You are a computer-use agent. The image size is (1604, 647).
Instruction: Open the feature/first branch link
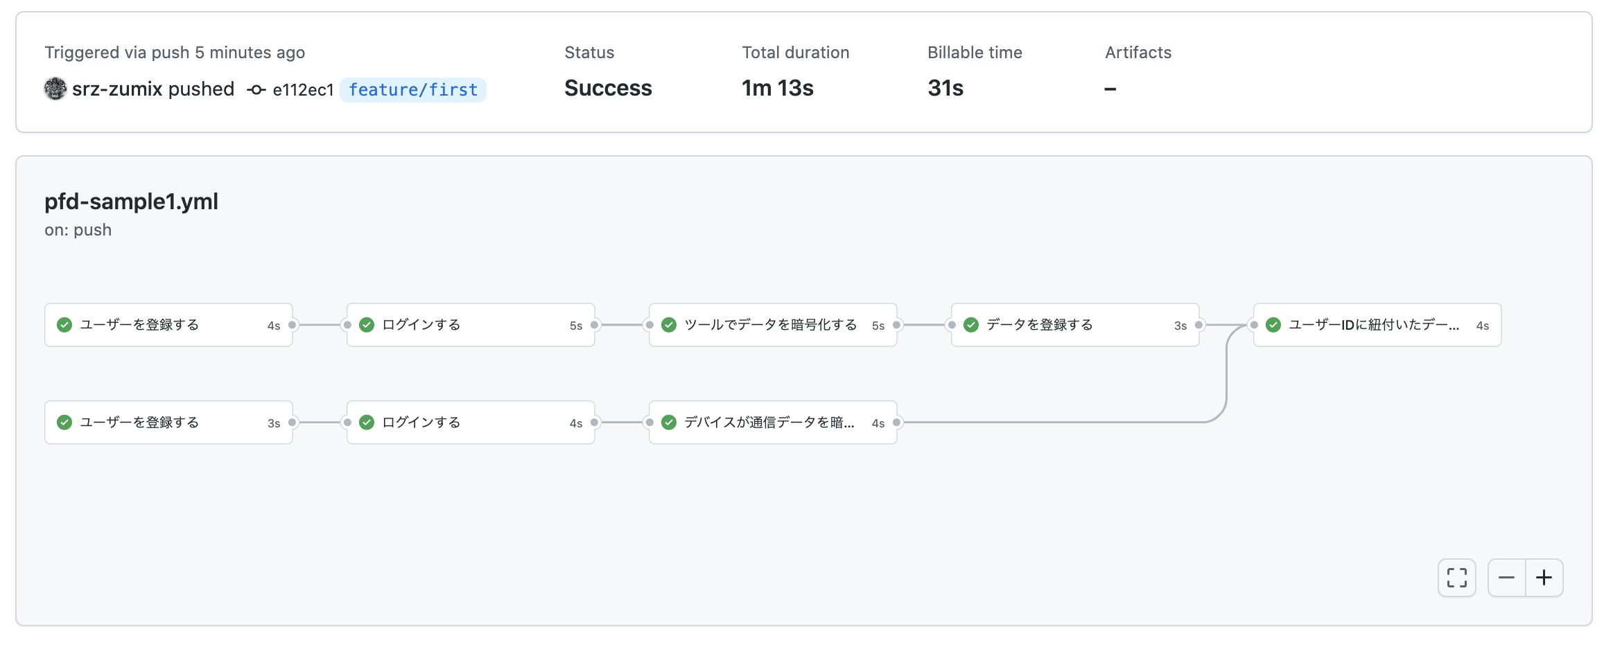coord(412,89)
